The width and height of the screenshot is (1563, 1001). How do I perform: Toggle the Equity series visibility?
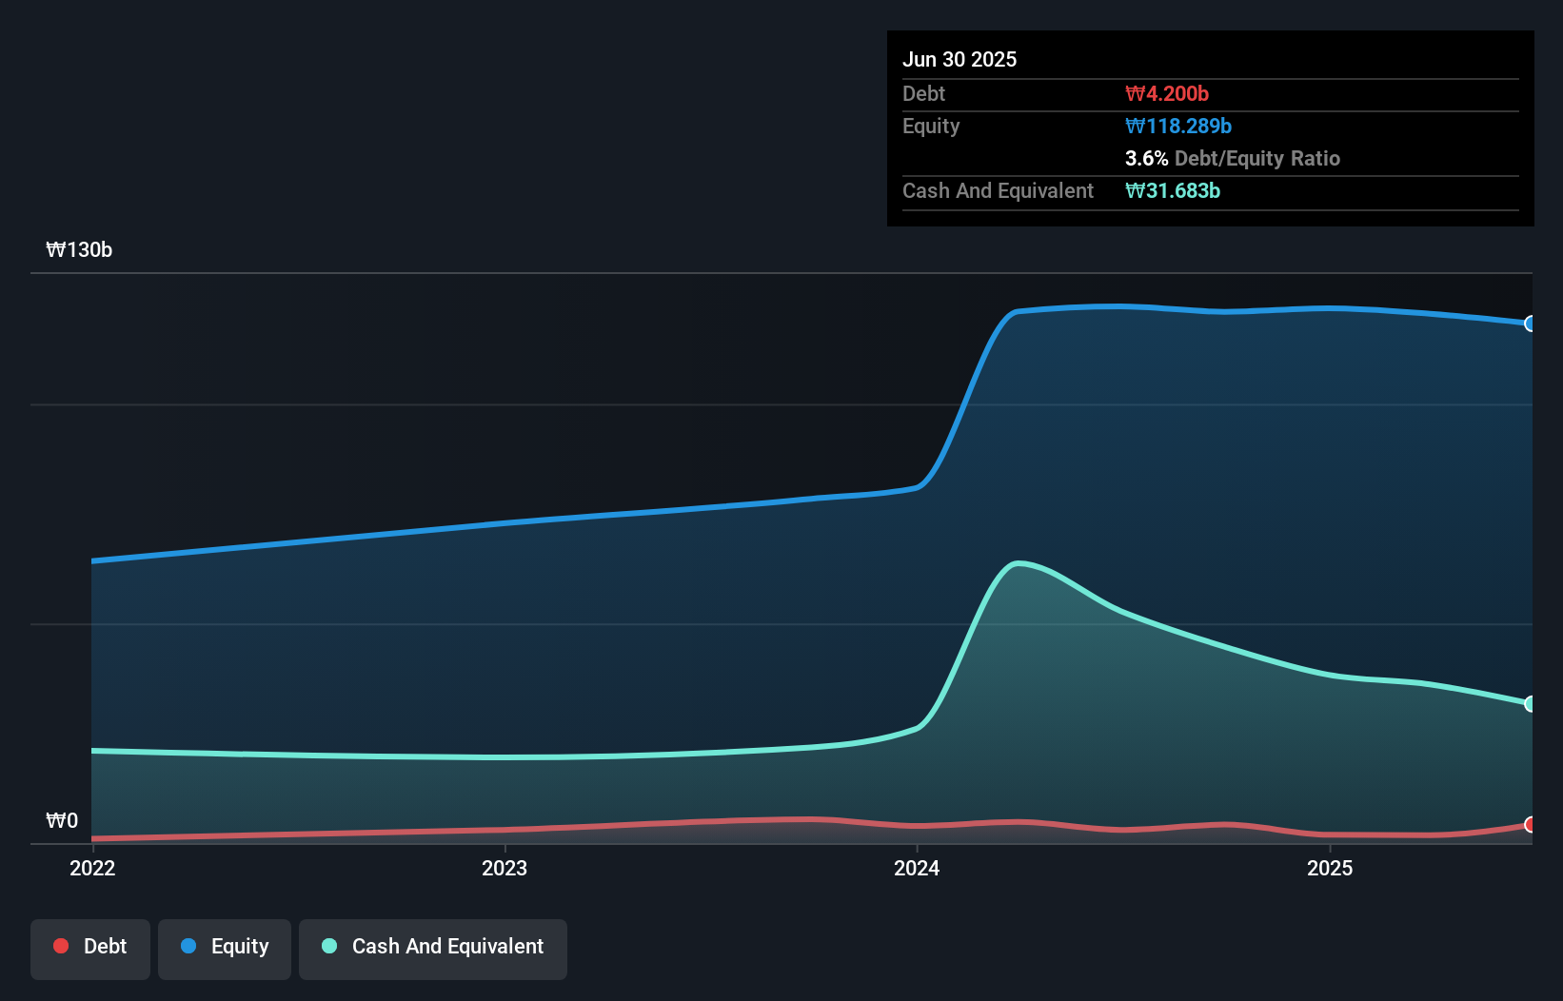225,947
